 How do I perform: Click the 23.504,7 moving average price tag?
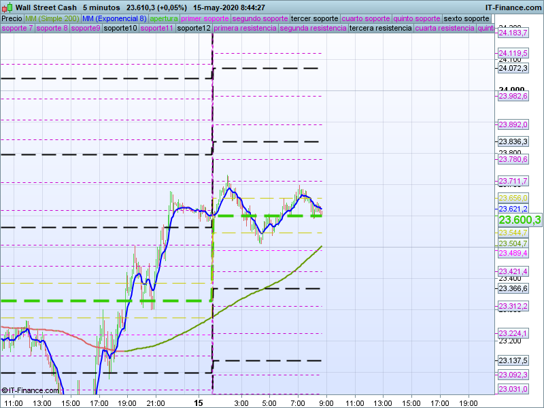513,243
